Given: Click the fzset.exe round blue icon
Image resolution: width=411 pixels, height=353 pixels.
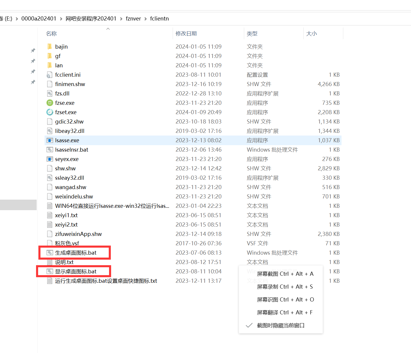Looking at the screenshot, I should [50, 112].
